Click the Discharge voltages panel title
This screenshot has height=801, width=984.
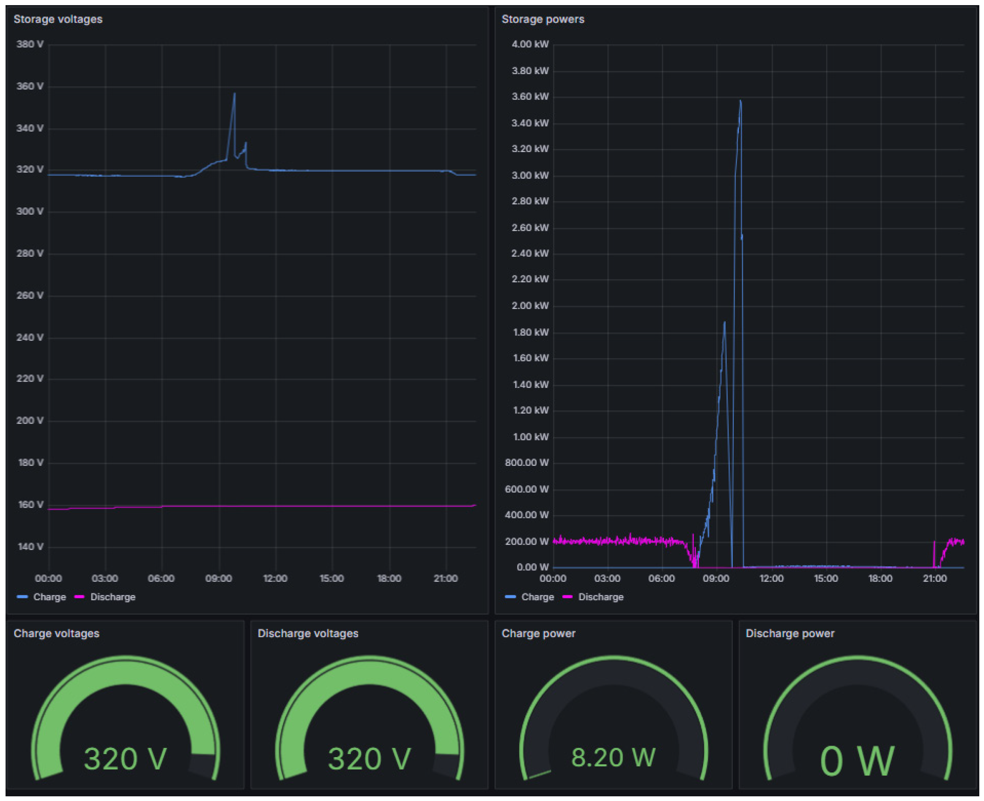308,633
